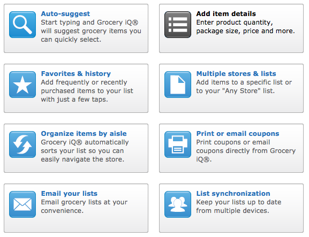Viewport: 309px width, 237px height.
Task: Click 'Email grocery lists at your convenience' text
Action: pyautogui.click(x=84, y=207)
